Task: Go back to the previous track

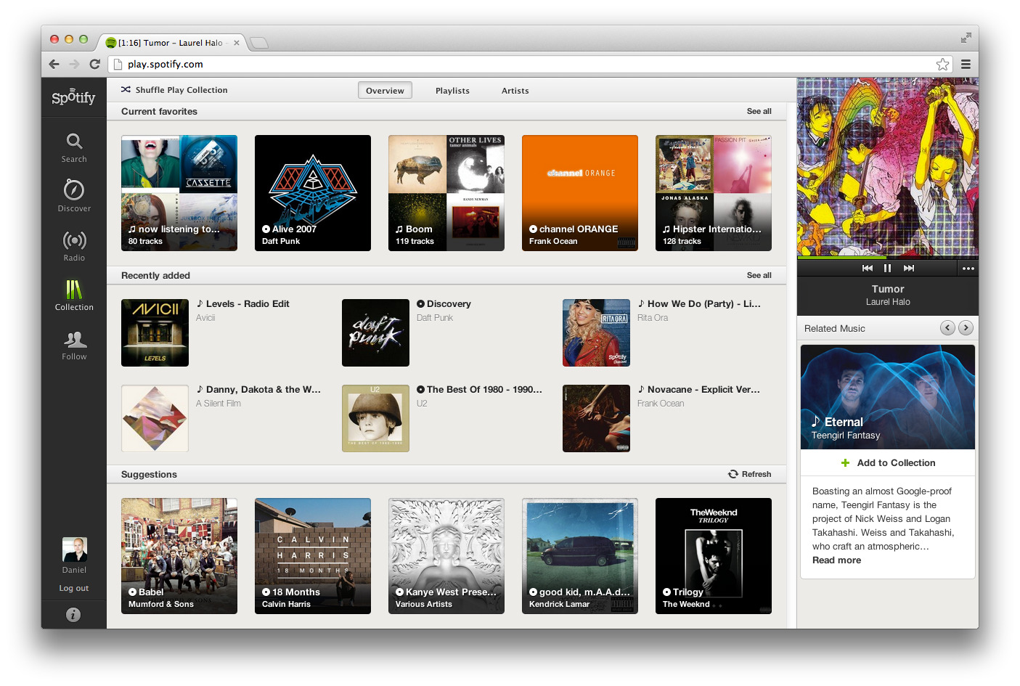Action: 867,268
